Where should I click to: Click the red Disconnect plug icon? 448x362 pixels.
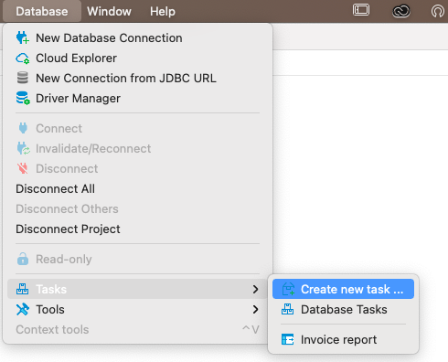coord(23,168)
